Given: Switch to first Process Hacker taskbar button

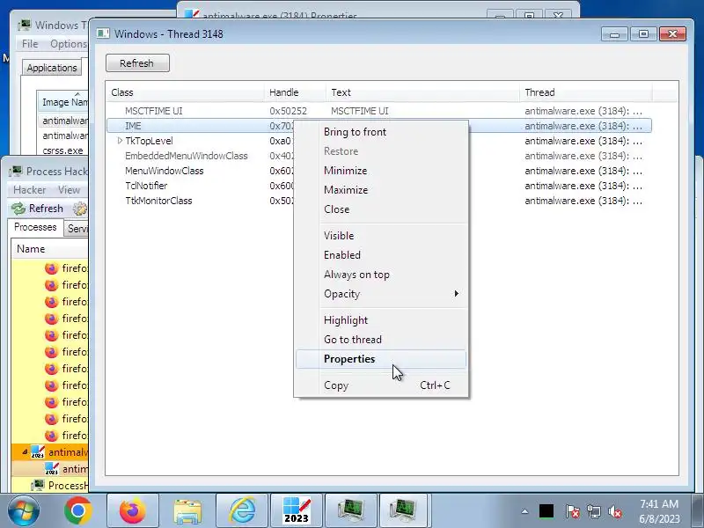Looking at the screenshot, I should click(x=350, y=510).
